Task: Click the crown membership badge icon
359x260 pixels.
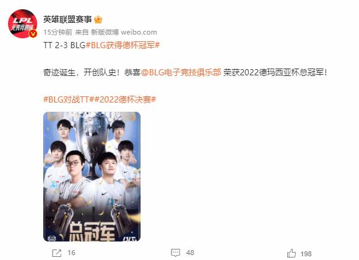Action: tap(98, 19)
